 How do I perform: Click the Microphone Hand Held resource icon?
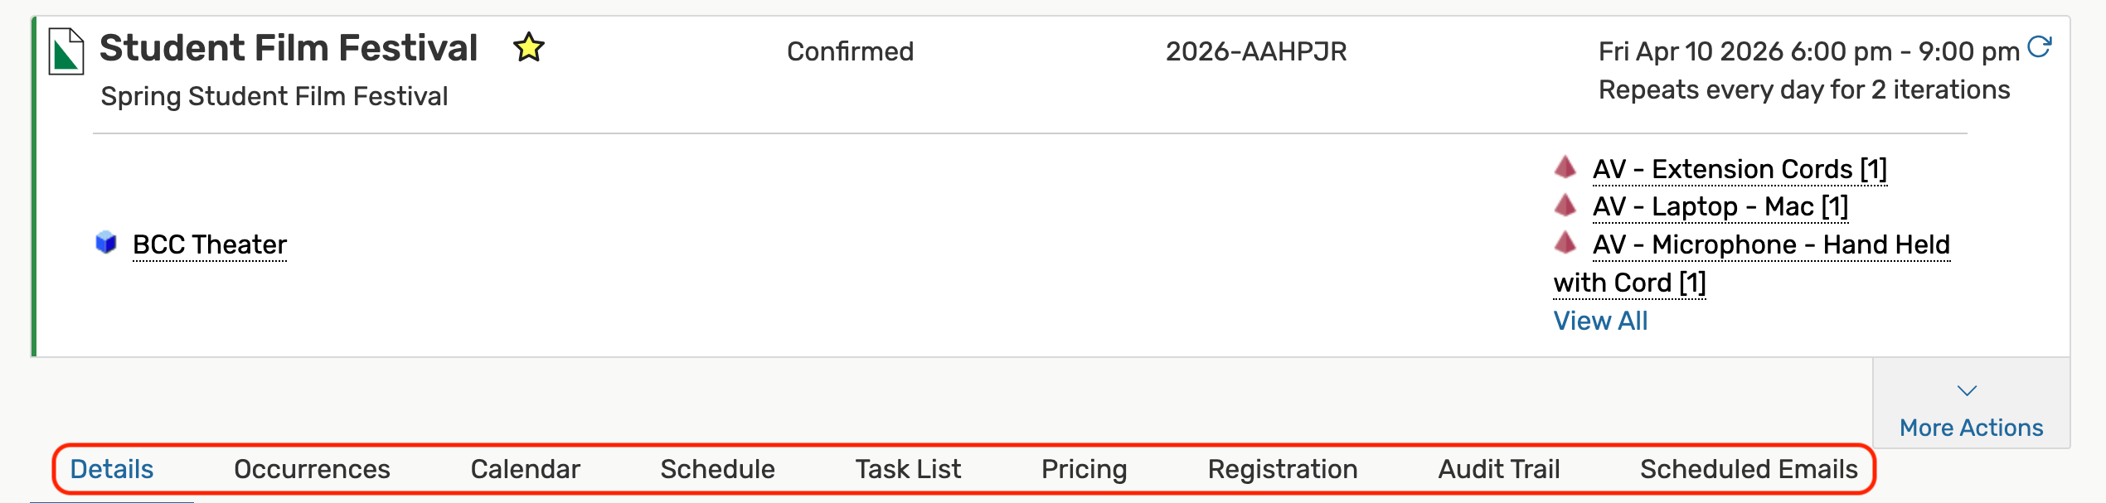[1565, 243]
